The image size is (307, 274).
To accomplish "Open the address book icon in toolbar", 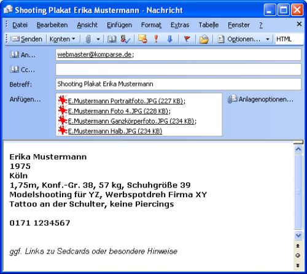I will tap(112, 39).
